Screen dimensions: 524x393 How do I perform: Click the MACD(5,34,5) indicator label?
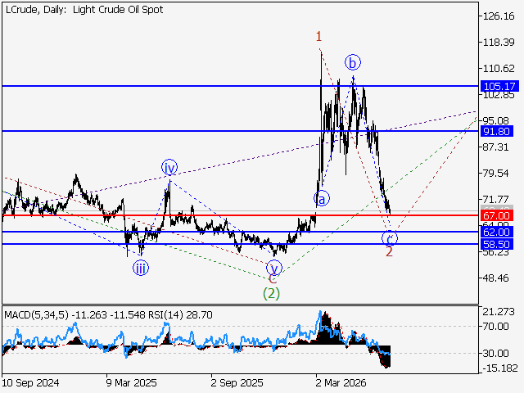36,314
